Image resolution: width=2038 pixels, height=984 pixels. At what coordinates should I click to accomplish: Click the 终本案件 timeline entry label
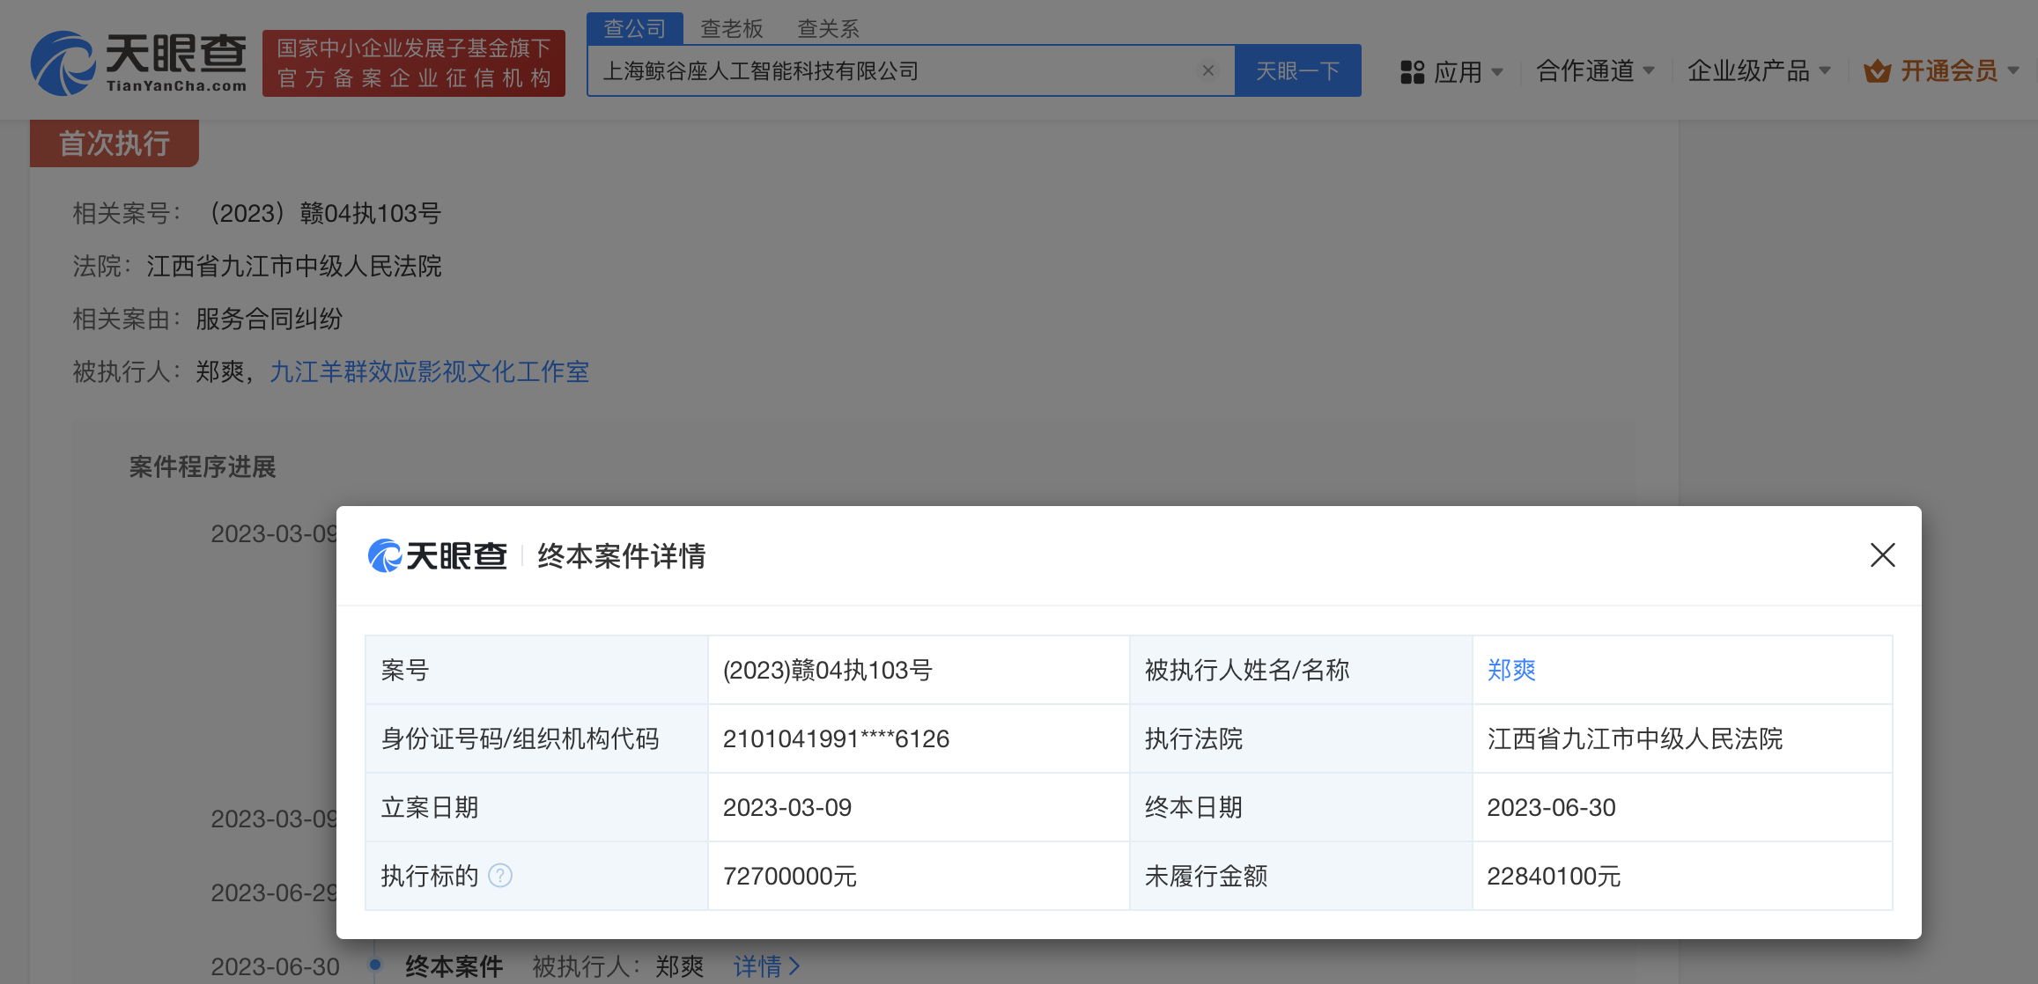coord(454,966)
